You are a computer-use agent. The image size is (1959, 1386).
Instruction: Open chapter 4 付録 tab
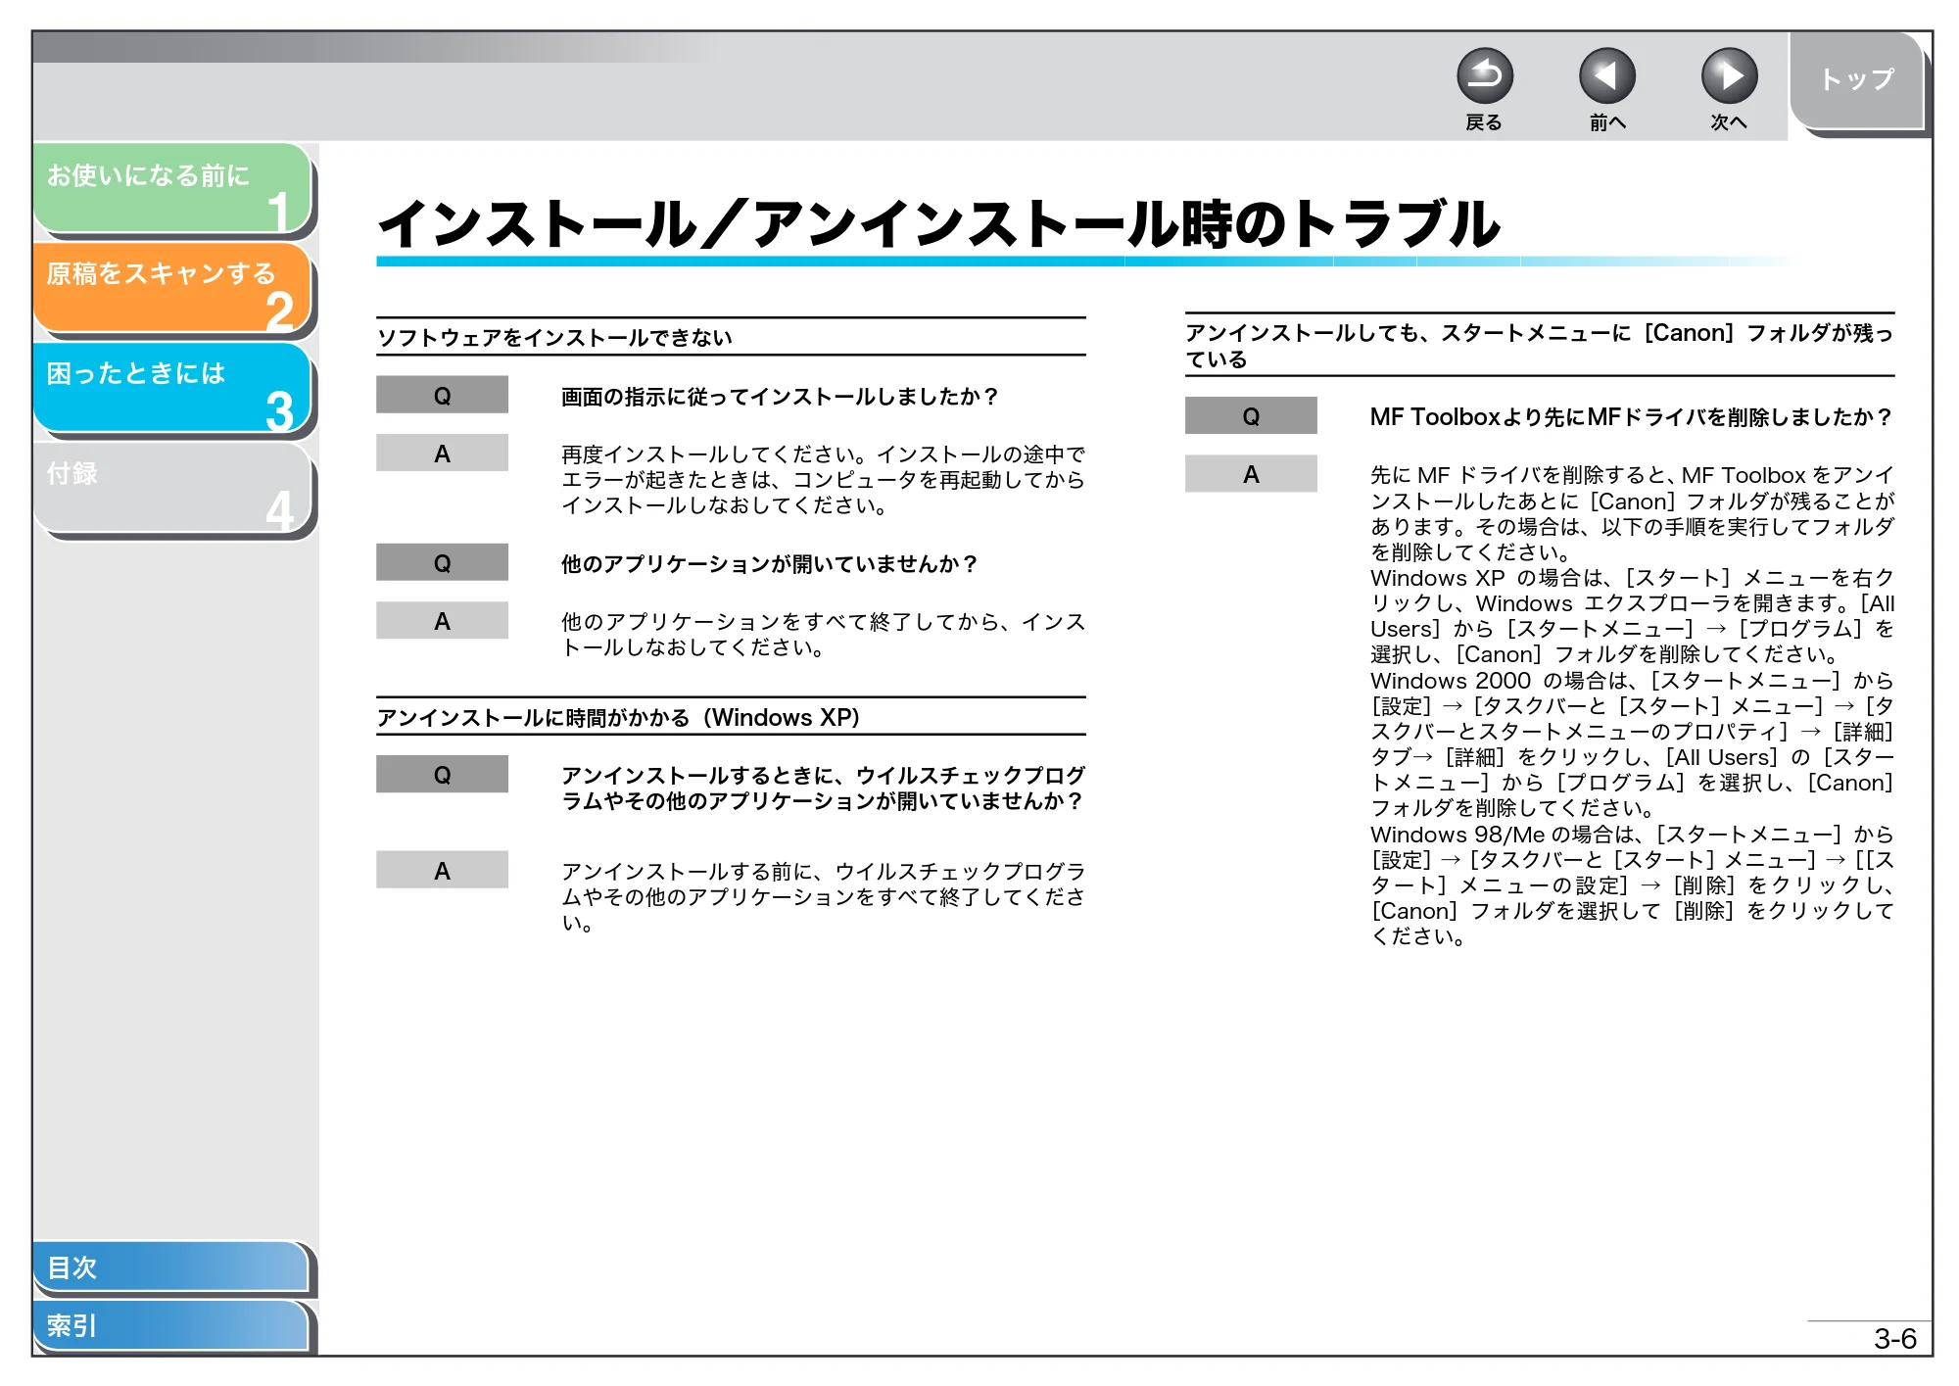(172, 488)
